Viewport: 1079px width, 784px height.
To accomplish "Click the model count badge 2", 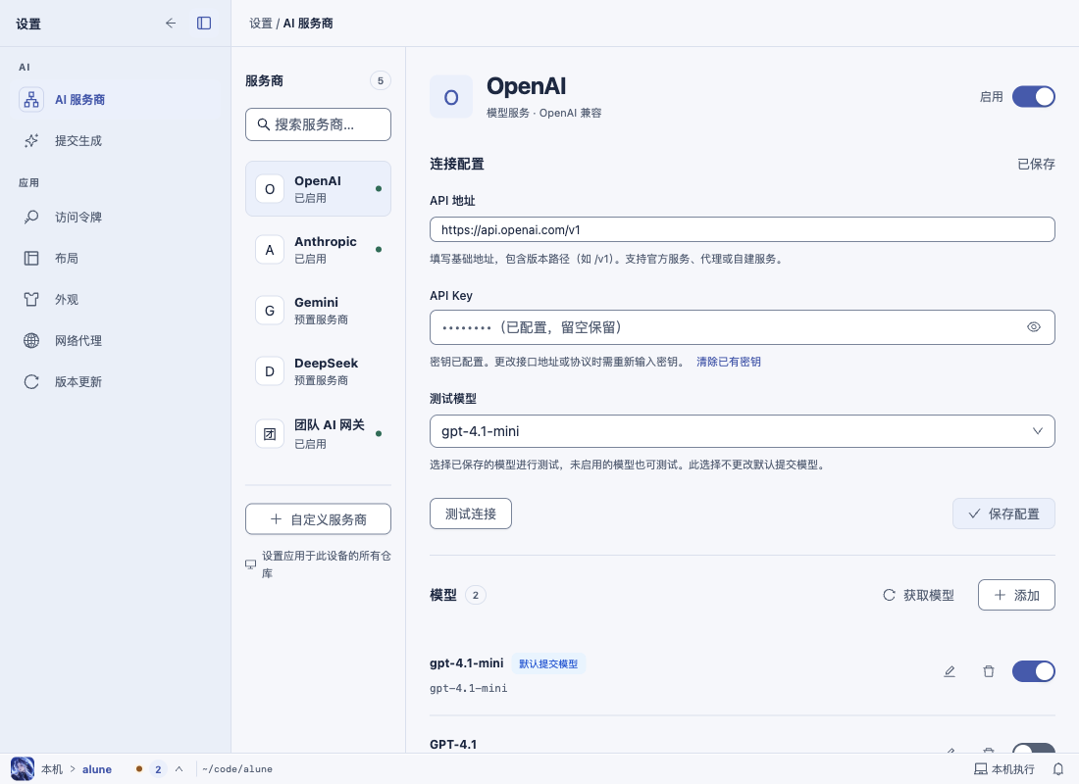I will pyautogui.click(x=476, y=595).
